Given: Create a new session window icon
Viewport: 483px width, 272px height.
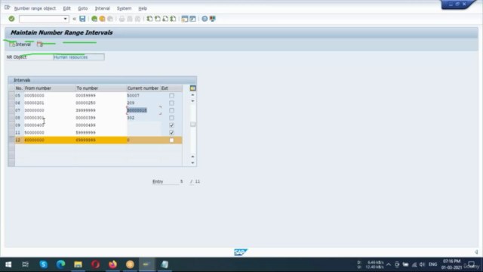Looking at the screenshot, I should (x=184, y=19).
